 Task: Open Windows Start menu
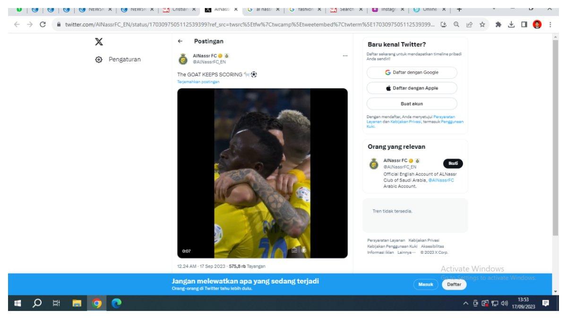17,303
